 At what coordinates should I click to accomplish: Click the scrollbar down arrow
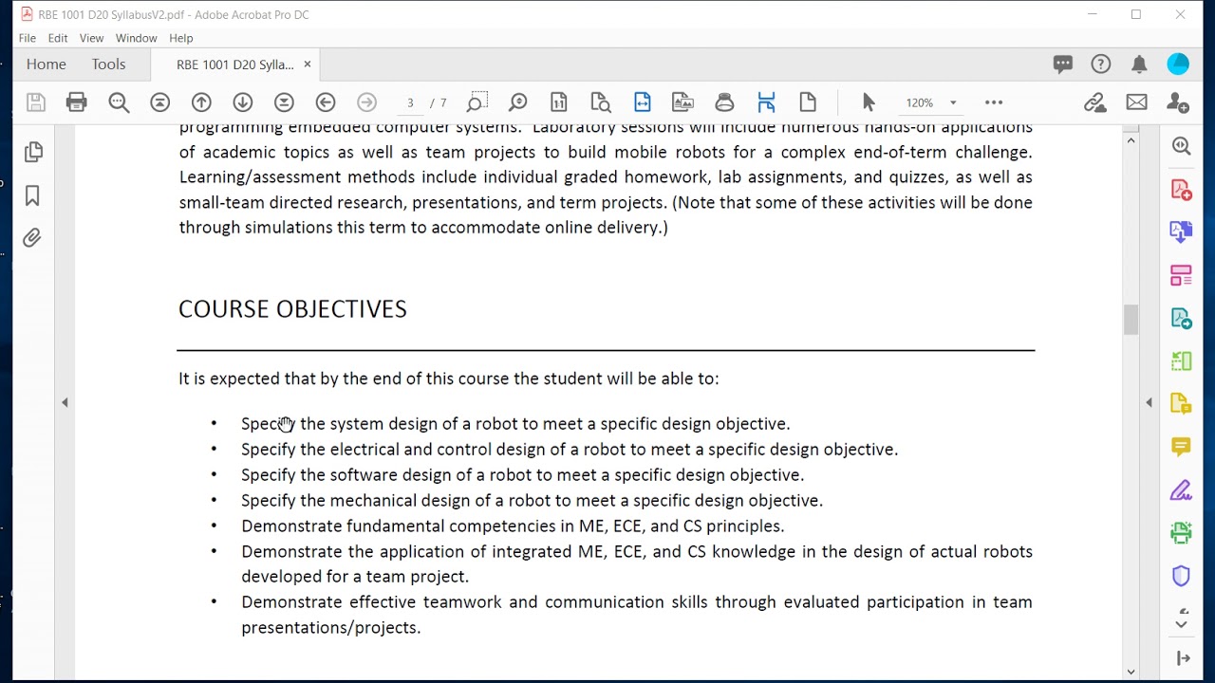tap(1131, 672)
